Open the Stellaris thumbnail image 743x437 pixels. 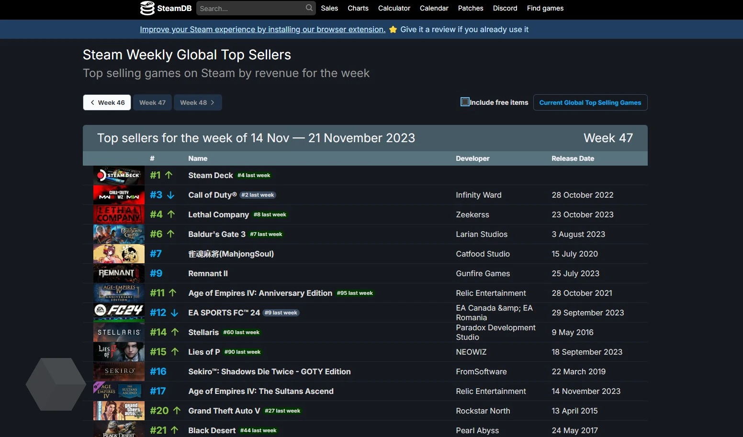coord(119,332)
